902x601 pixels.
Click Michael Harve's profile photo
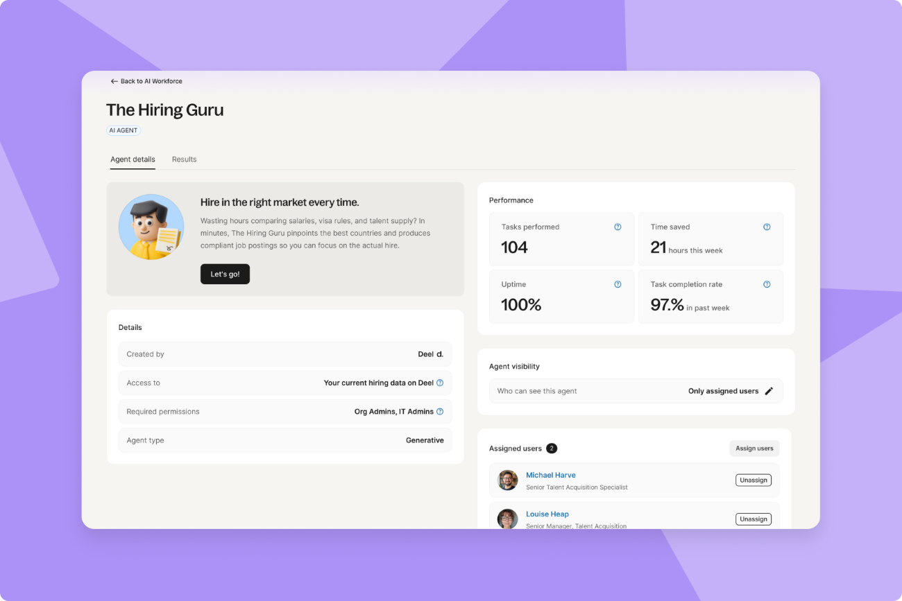[508, 480]
